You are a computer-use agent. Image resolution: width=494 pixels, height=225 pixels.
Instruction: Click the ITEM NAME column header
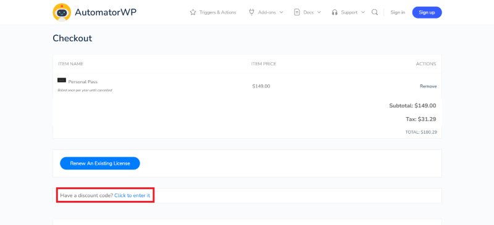coord(71,64)
